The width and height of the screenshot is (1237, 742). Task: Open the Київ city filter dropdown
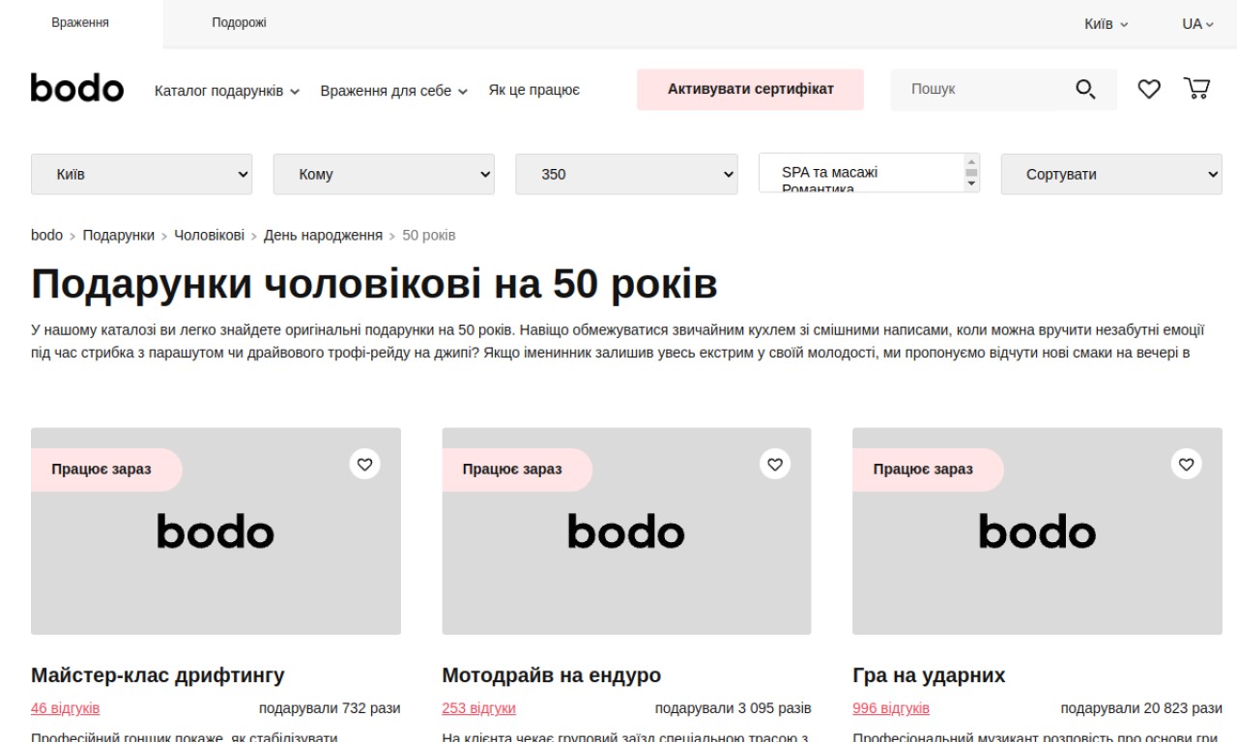pyautogui.click(x=141, y=174)
